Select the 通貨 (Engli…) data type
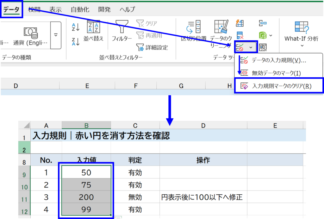The image size is (324, 219). pyautogui.click(x=30, y=36)
